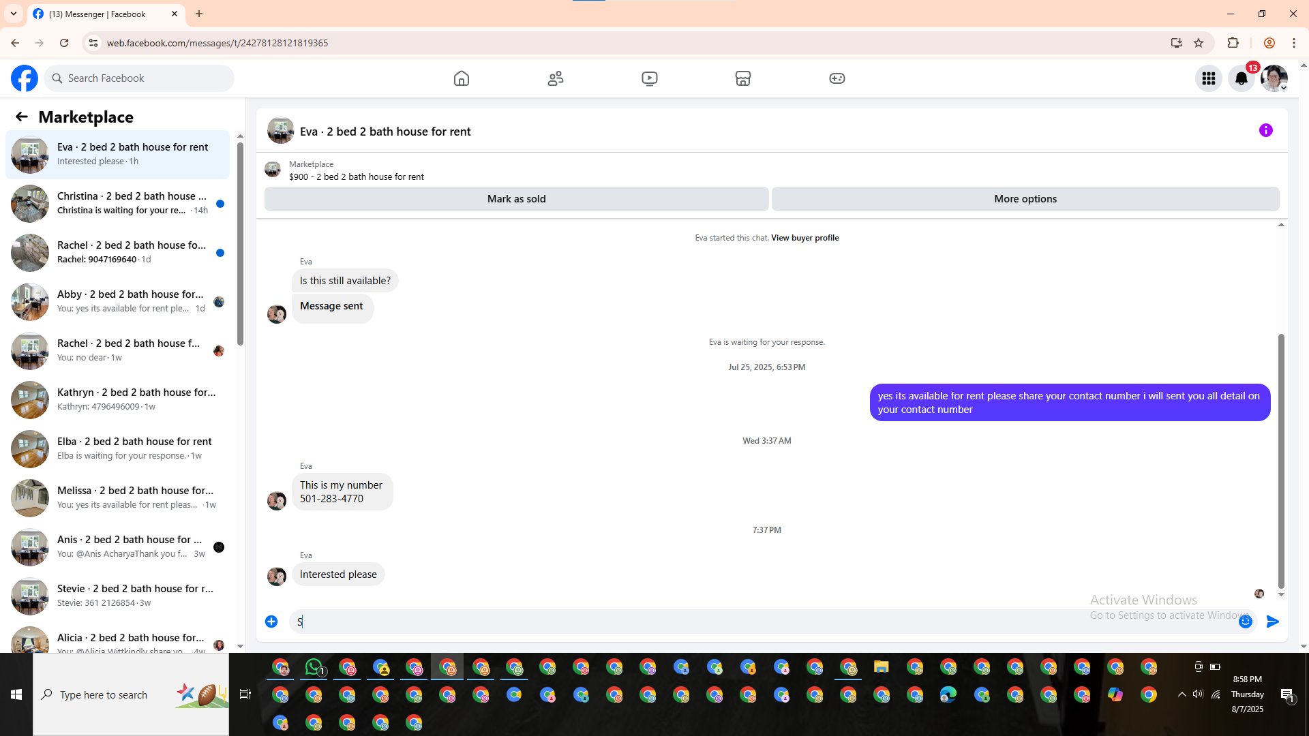Open Rachel chat saying 'no dear'
The image size is (1309, 736).
[117, 351]
